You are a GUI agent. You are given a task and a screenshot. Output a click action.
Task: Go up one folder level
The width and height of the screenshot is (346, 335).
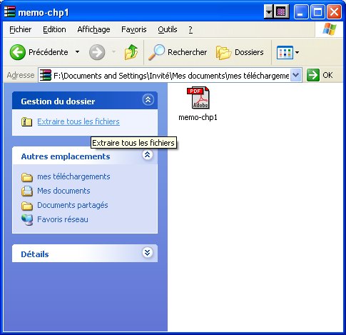tap(131, 52)
